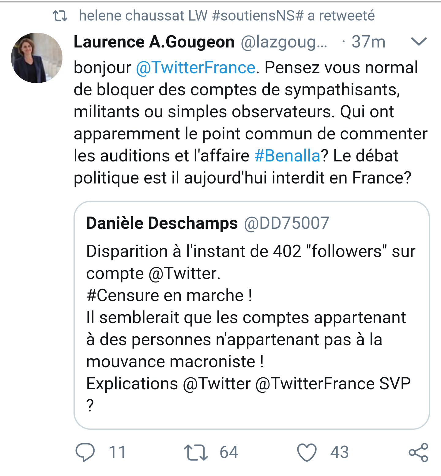Tap the small retweeted-by arrows icon

(x=60, y=16)
